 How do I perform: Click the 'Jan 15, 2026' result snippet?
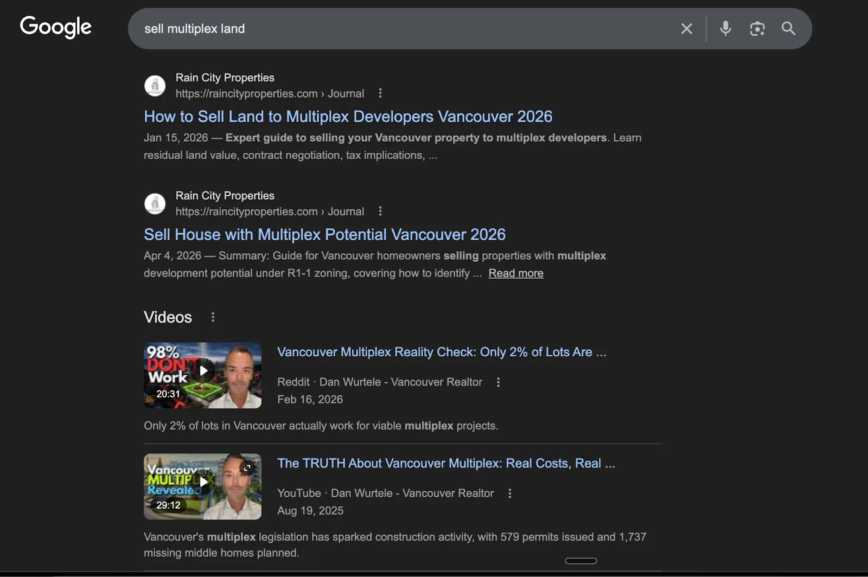tap(392, 146)
